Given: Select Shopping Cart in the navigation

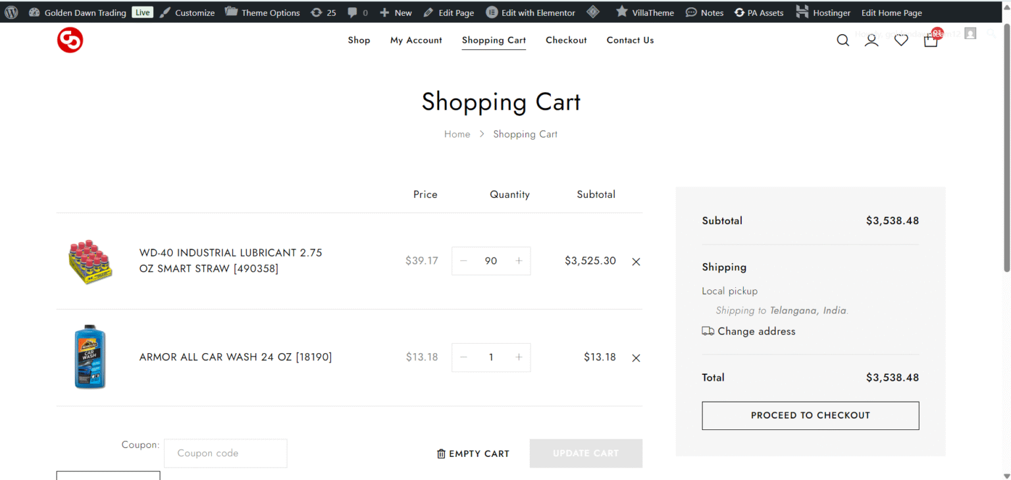Looking at the screenshot, I should pyautogui.click(x=494, y=40).
